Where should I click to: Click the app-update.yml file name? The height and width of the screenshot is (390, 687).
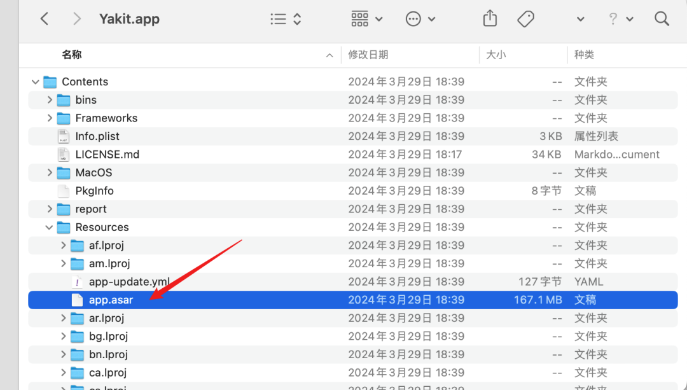pos(129,282)
